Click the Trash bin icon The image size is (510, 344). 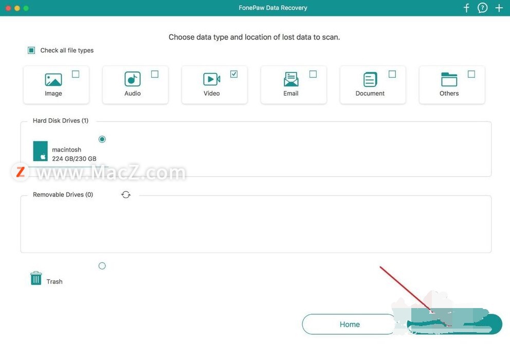(36, 278)
